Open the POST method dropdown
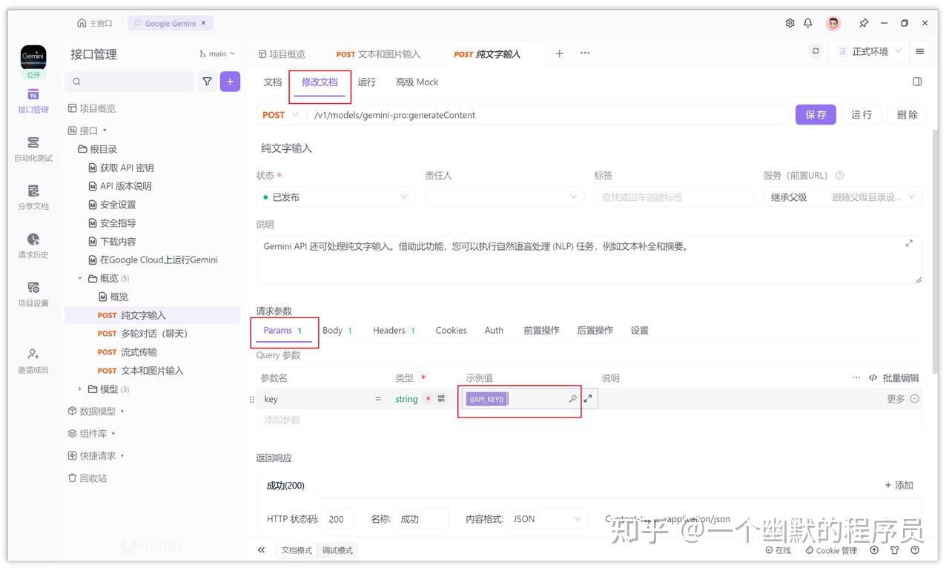 [280, 115]
